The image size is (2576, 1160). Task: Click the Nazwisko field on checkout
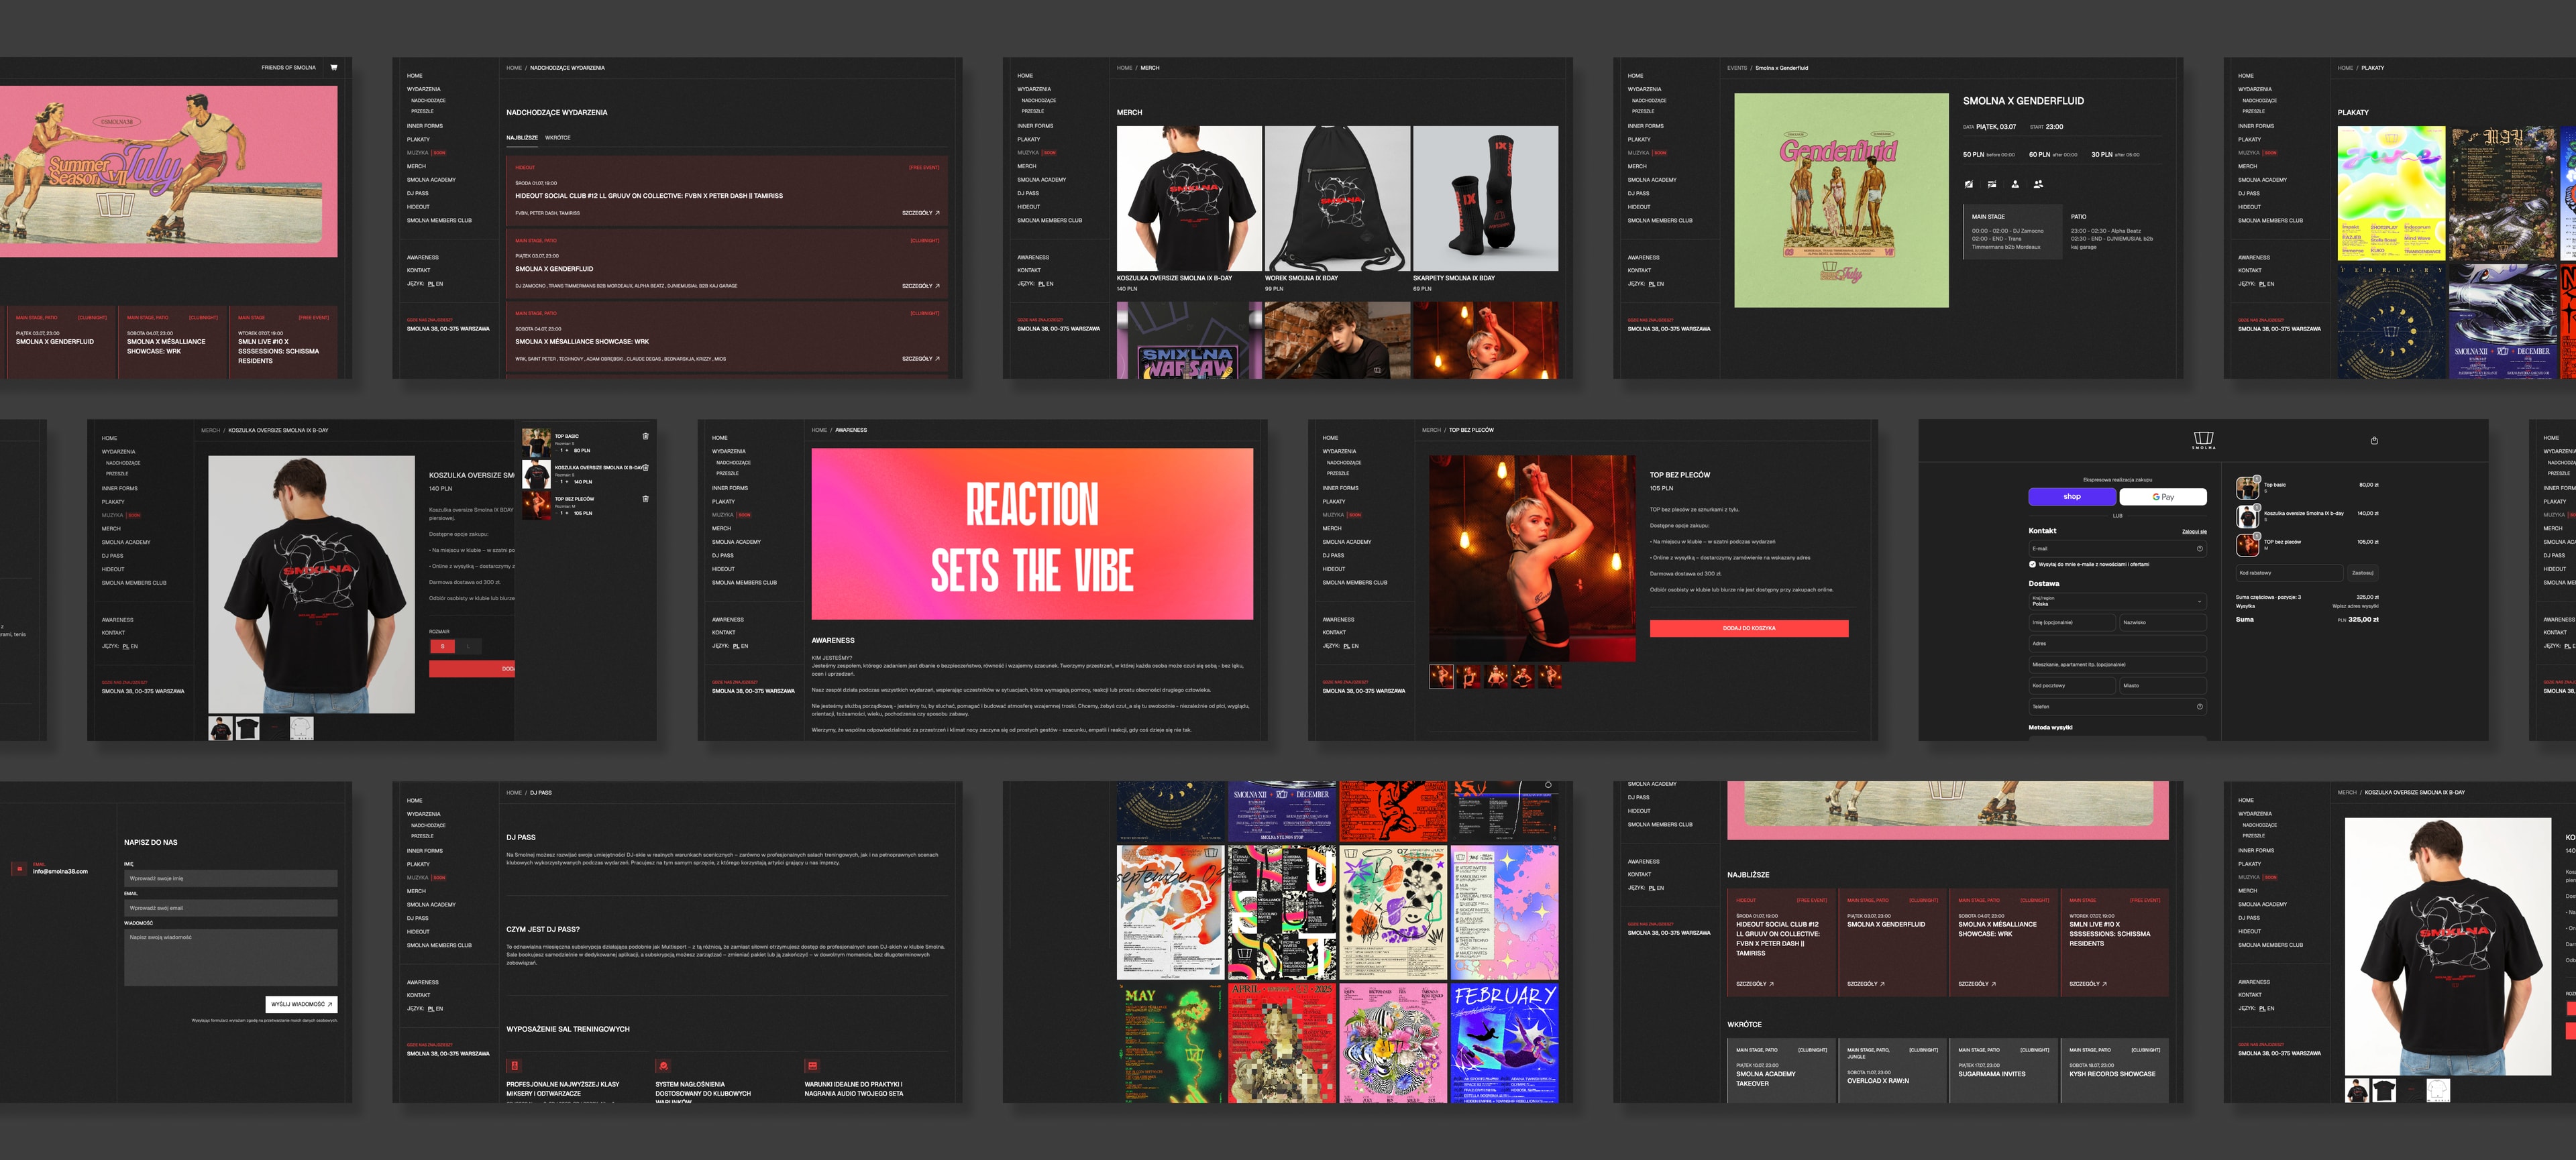coord(2162,622)
